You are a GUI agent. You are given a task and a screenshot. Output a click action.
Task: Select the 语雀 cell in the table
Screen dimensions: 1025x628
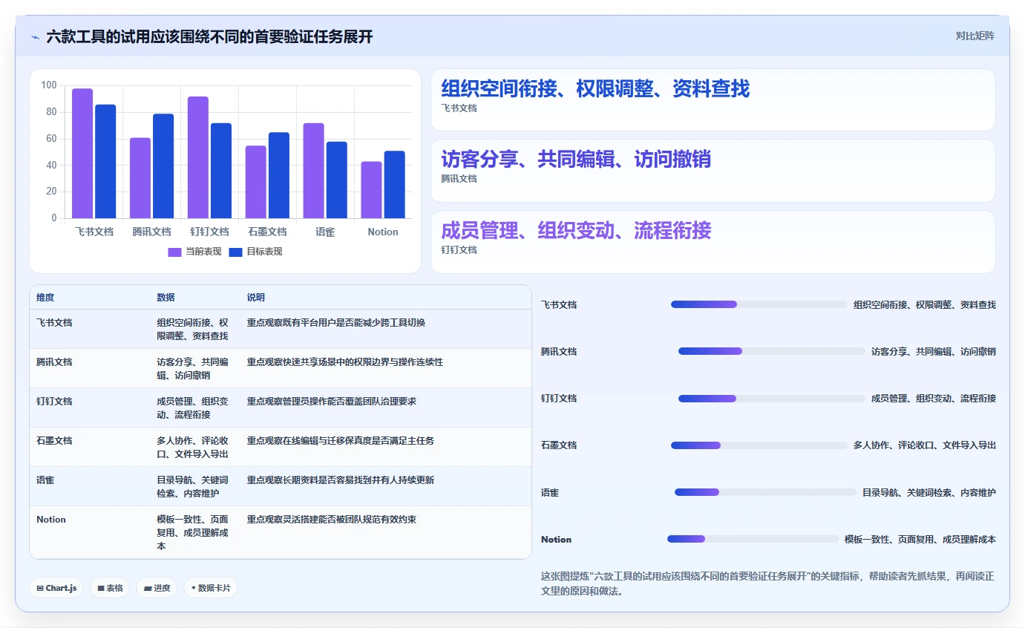click(45, 480)
